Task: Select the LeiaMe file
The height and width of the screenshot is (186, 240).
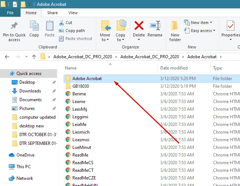Action: 79,124
